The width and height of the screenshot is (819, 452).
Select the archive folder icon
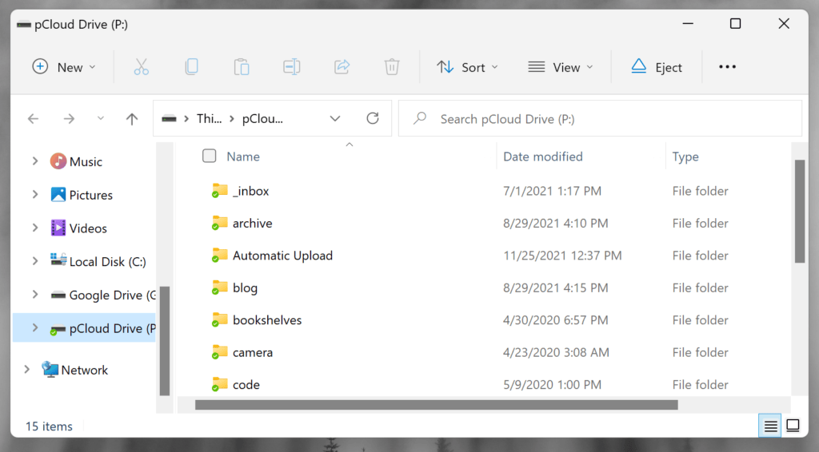coord(219,223)
